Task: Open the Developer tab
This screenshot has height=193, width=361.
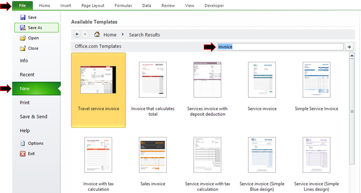Action: click(214, 5)
